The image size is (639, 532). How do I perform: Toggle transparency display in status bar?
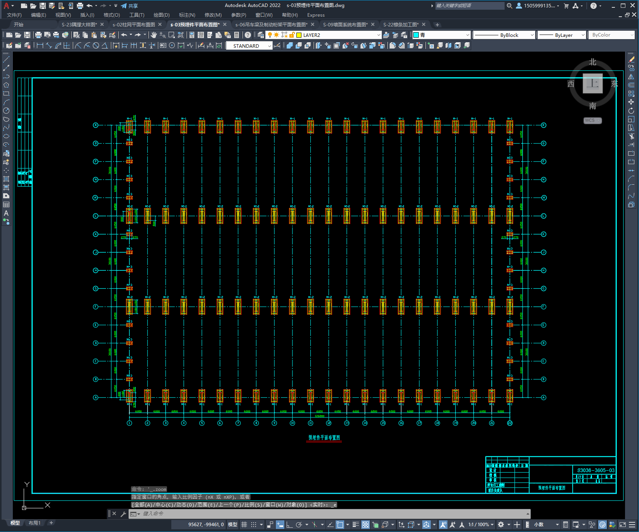tap(366, 525)
